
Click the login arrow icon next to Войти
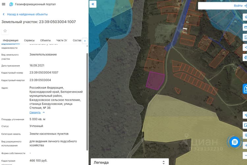click(245, 6)
